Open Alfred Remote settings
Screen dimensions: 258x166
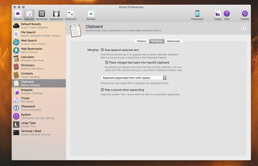pyautogui.click(x=91, y=15)
